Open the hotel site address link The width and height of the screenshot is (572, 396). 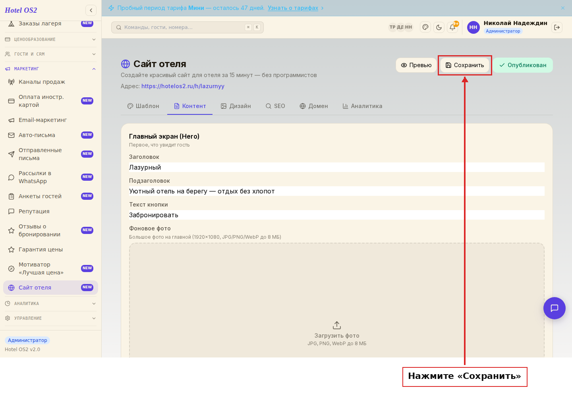point(183,86)
